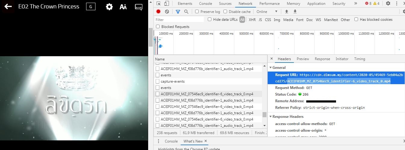Filter requests by All types
Screen dimensions: 405x150
pyautogui.click(x=242, y=20)
